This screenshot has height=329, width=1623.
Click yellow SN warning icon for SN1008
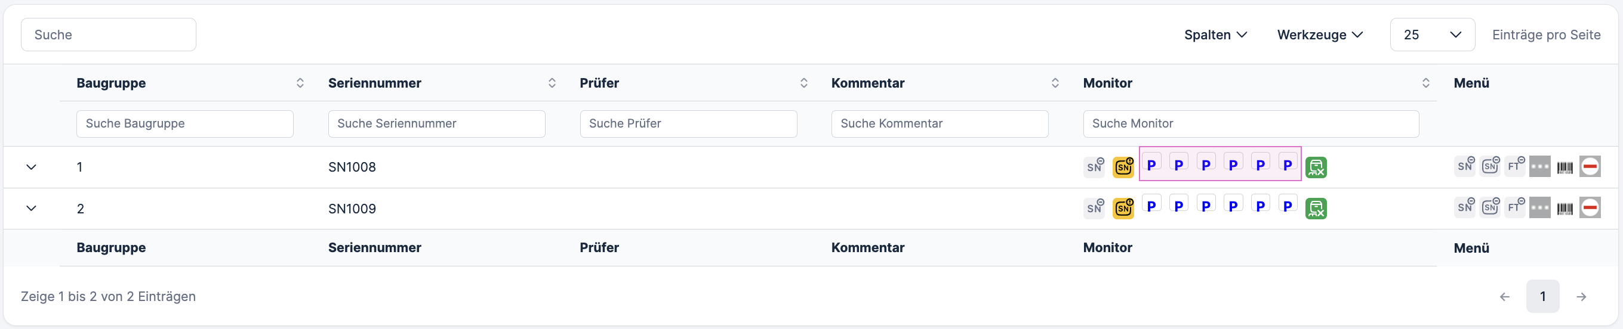1123,167
